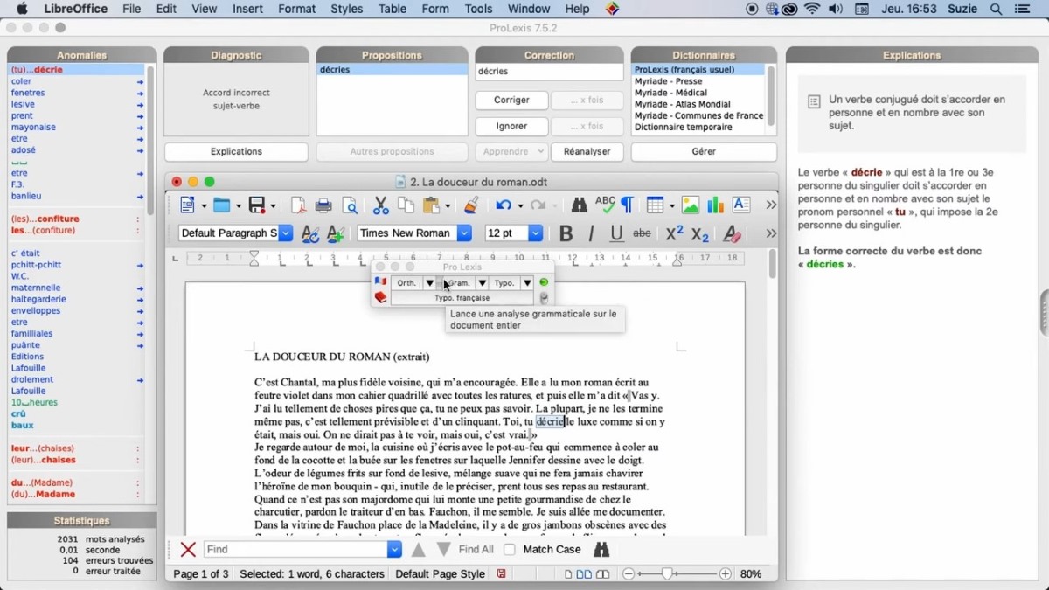Toggle Italic formatting

591,233
